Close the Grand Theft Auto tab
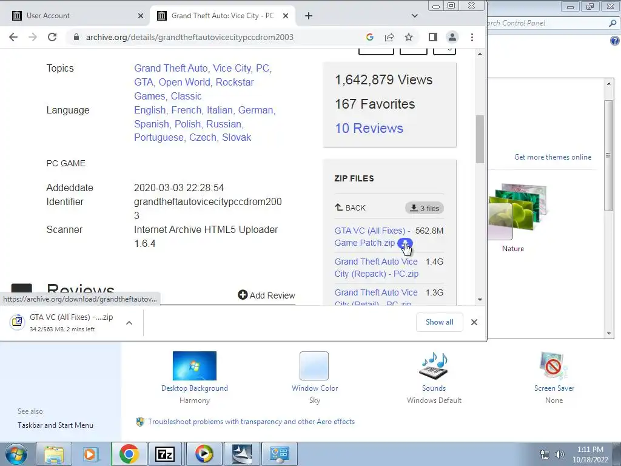 point(286,16)
